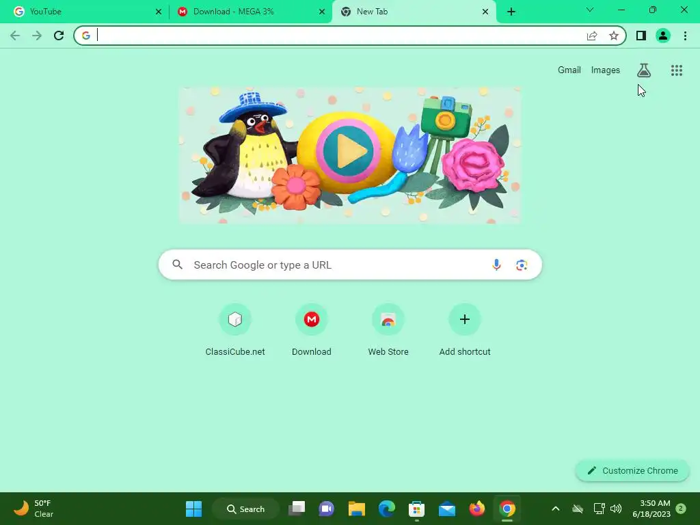Open Teams Chat taskbar icon
Image resolution: width=700 pixels, height=525 pixels.
pos(326,509)
